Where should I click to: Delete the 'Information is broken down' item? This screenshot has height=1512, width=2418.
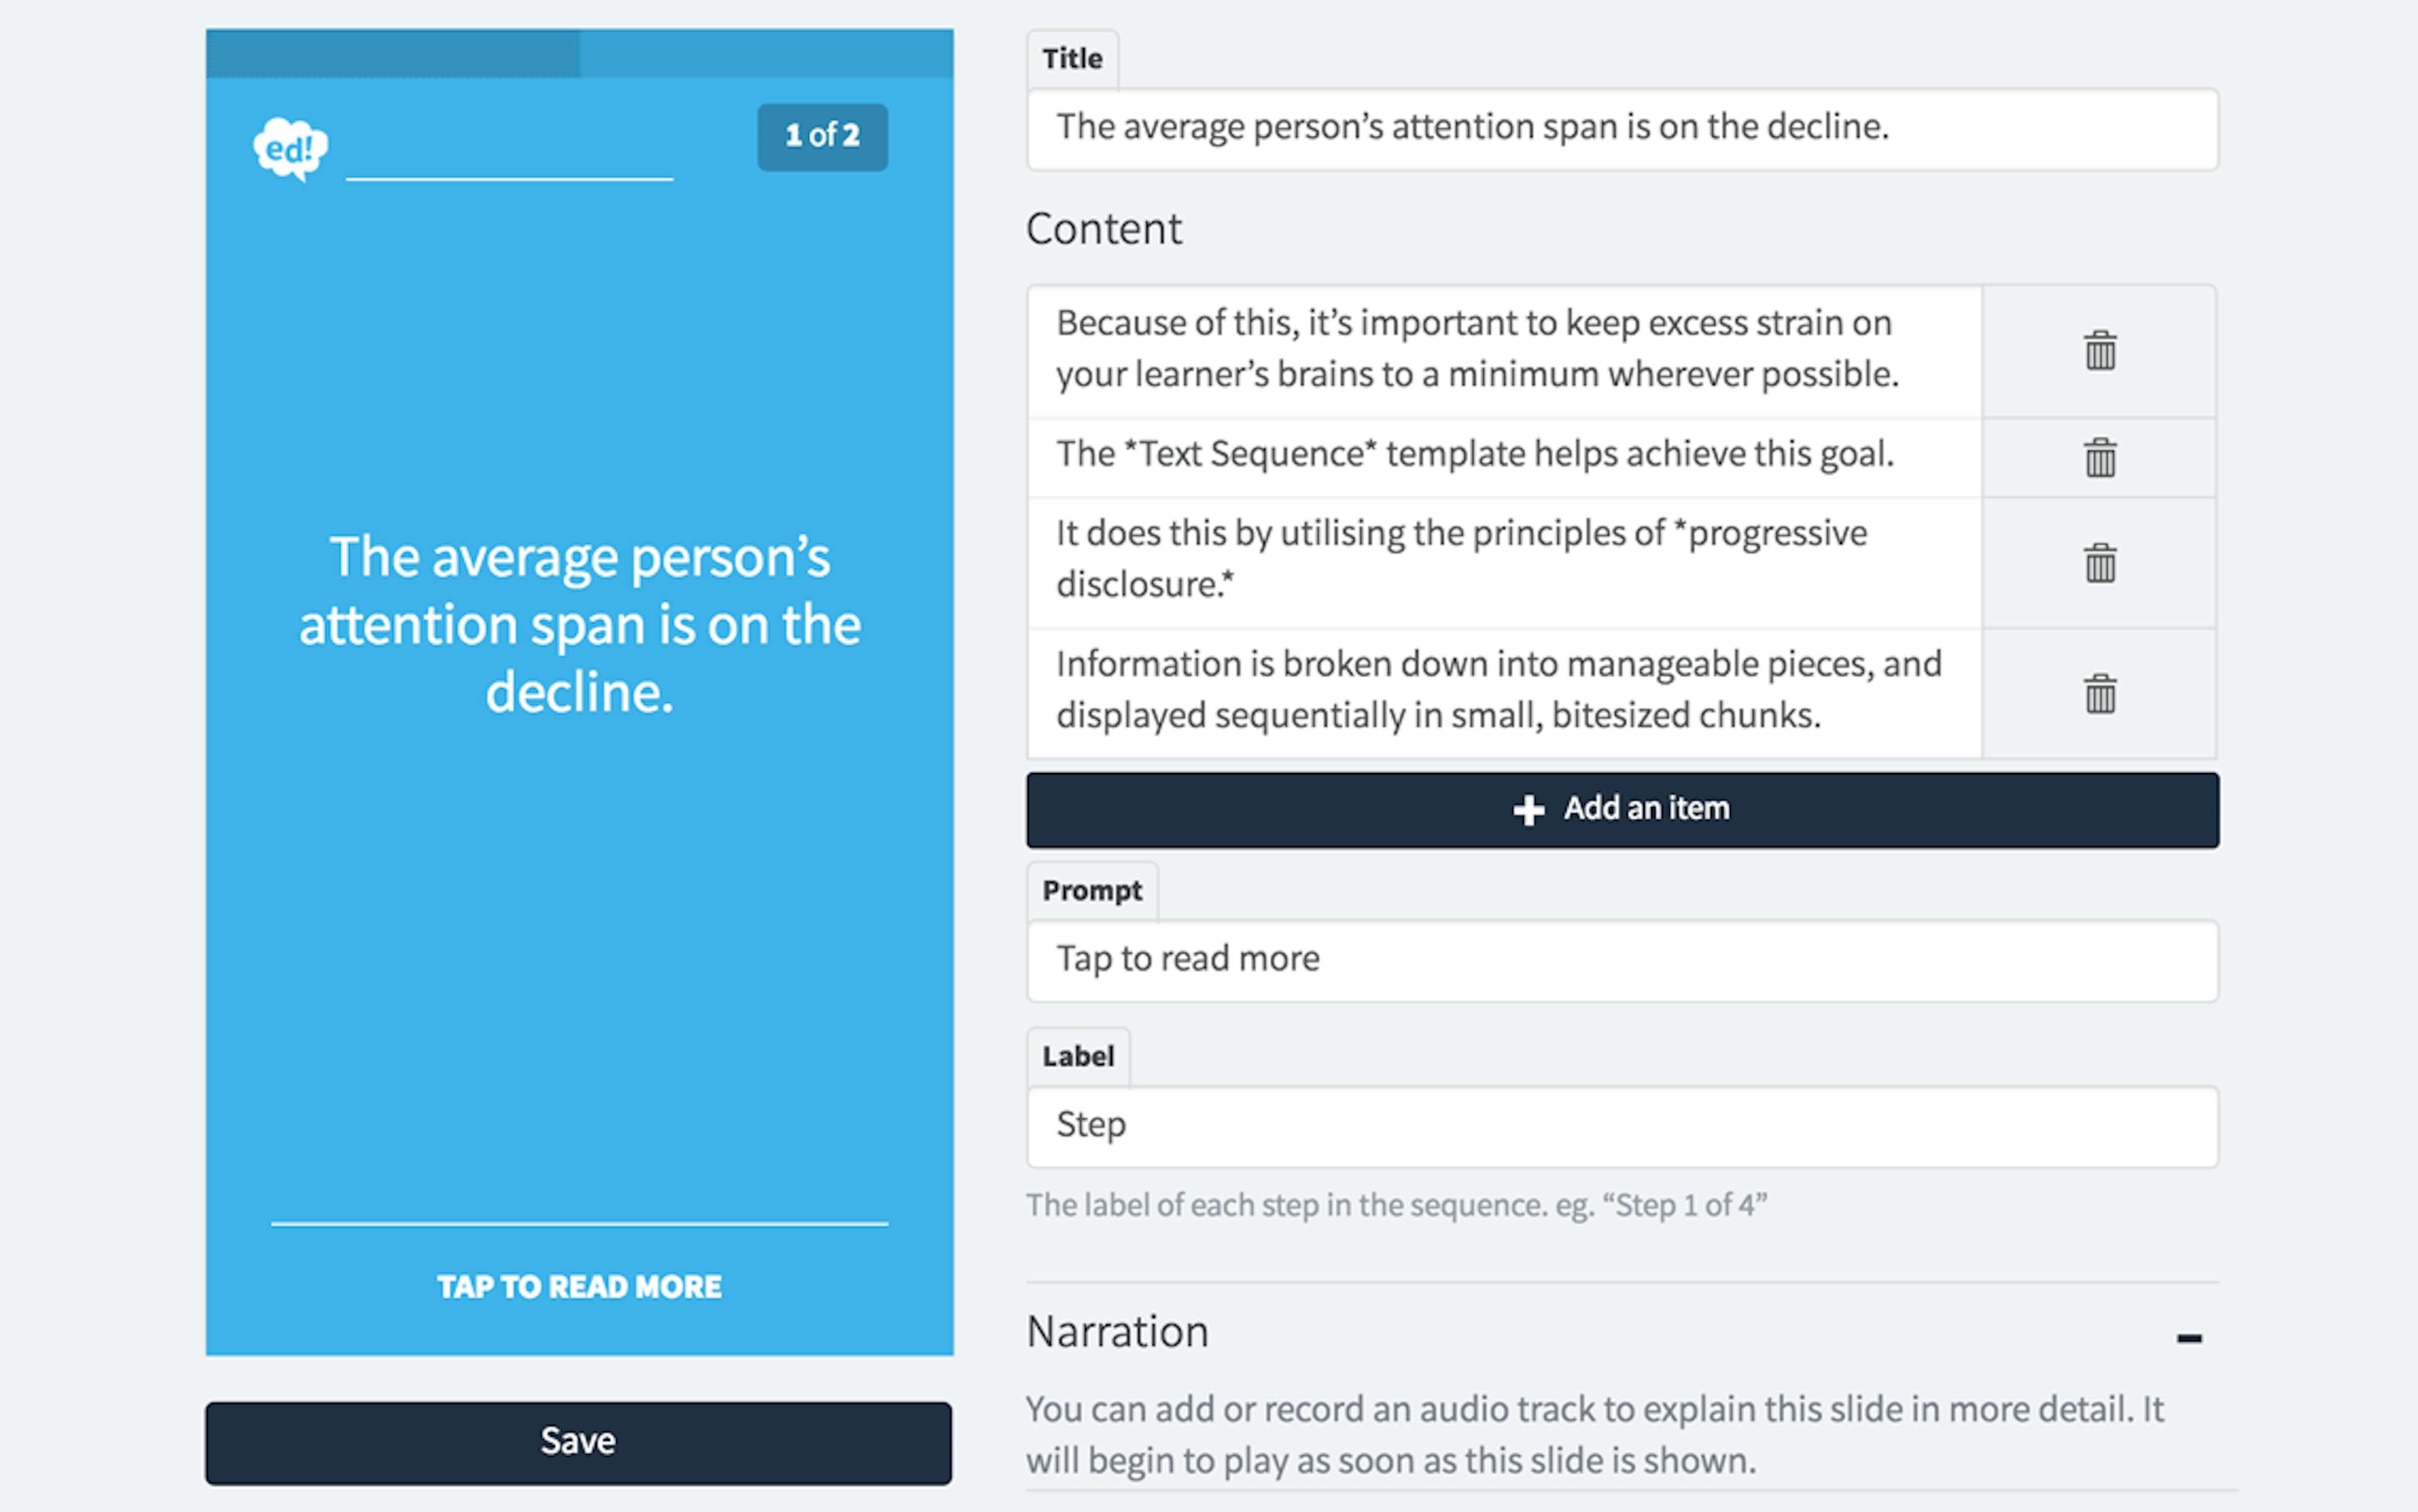pyautogui.click(x=2099, y=694)
